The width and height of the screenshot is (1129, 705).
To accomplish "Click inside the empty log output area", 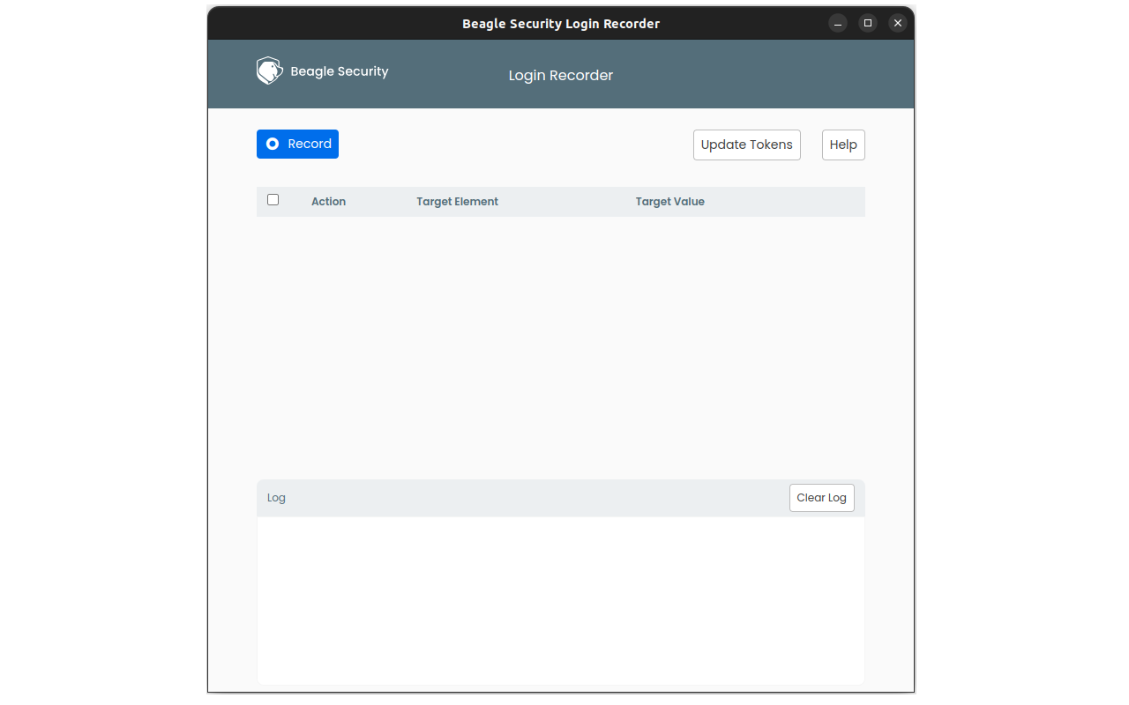I will pyautogui.click(x=560, y=599).
